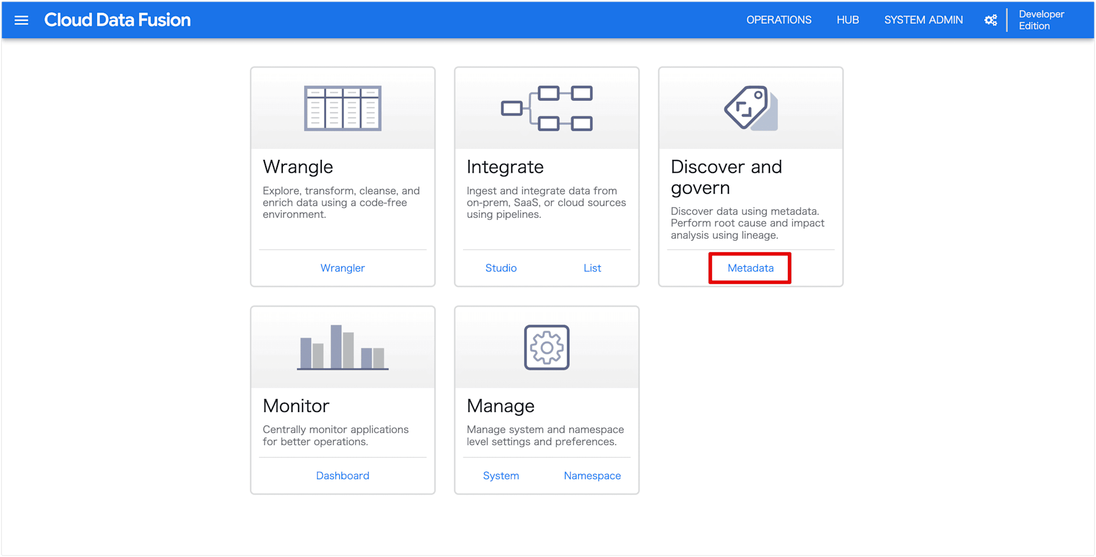Open settings gear icon in header
Viewport: 1096px width, 557px height.
pos(991,20)
